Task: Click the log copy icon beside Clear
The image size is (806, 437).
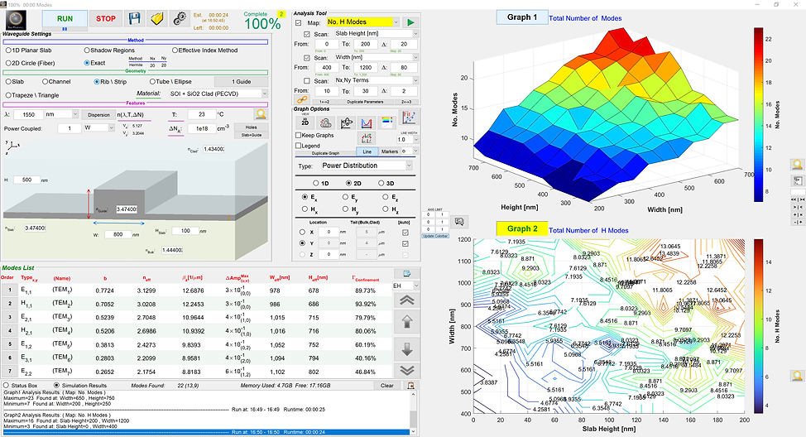Action: pos(410,385)
